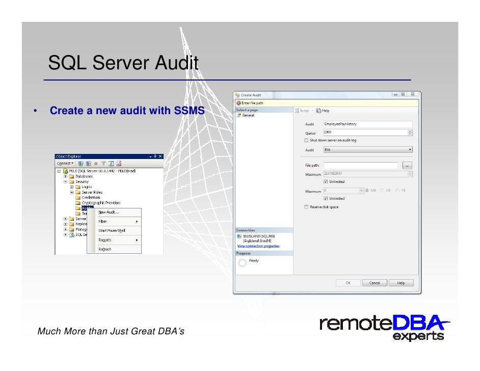The width and height of the screenshot is (480, 371).
Task: Click the Help toolbar icon in Create Audit
Action: click(318, 111)
